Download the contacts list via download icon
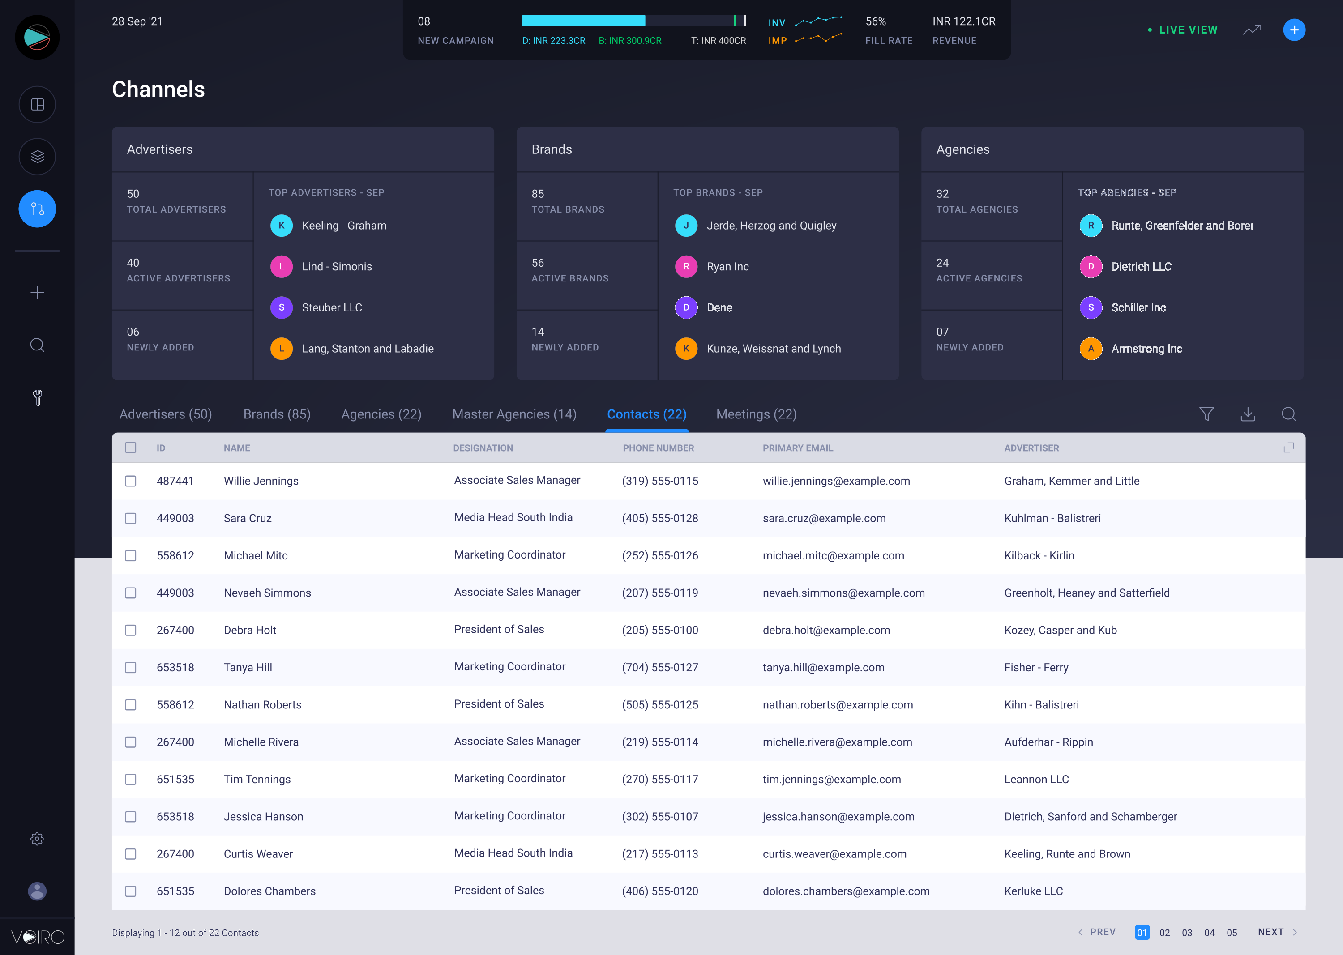This screenshot has height=955, width=1343. [x=1248, y=414]
